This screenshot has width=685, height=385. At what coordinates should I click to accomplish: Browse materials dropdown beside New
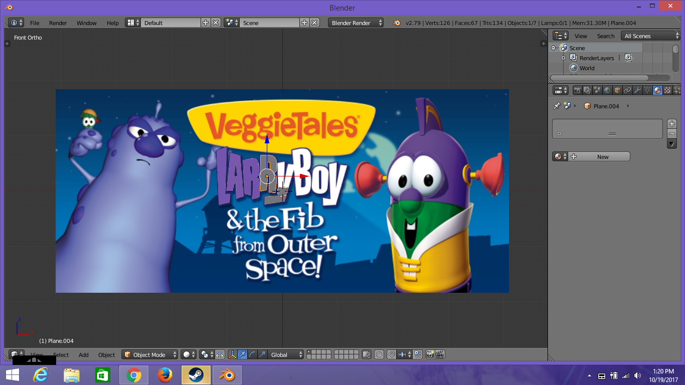(x=560, y=156)
